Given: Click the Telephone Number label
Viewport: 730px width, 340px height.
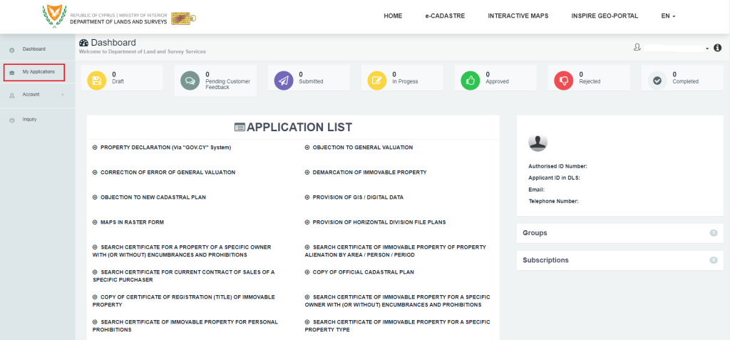Looking at the screenshot, I should (x=553, y=201).
